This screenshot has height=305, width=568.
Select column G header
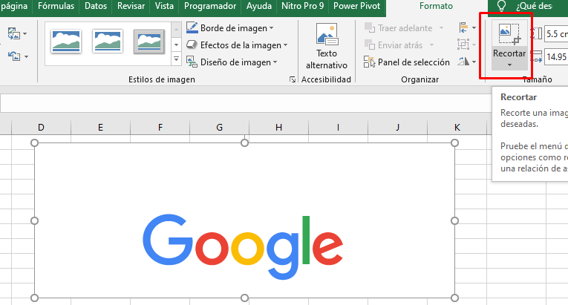coord(219,127)
